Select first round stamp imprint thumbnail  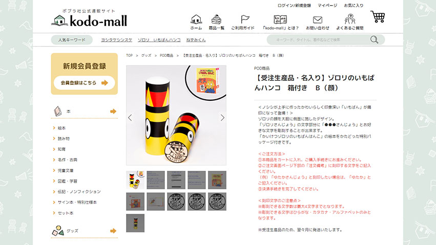click(176, 202)
